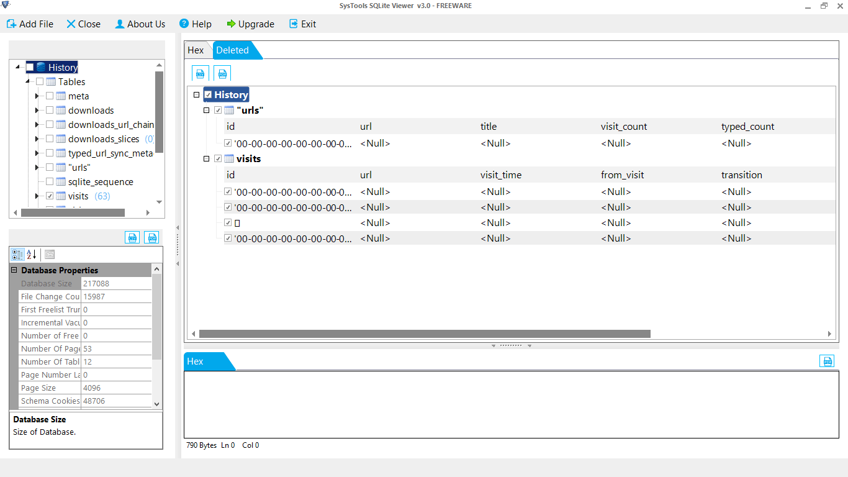The height and width of the screenshot is (477, 848).
Task: Click the left tree vertical scrollbar
Action: [x=159, y=112]
